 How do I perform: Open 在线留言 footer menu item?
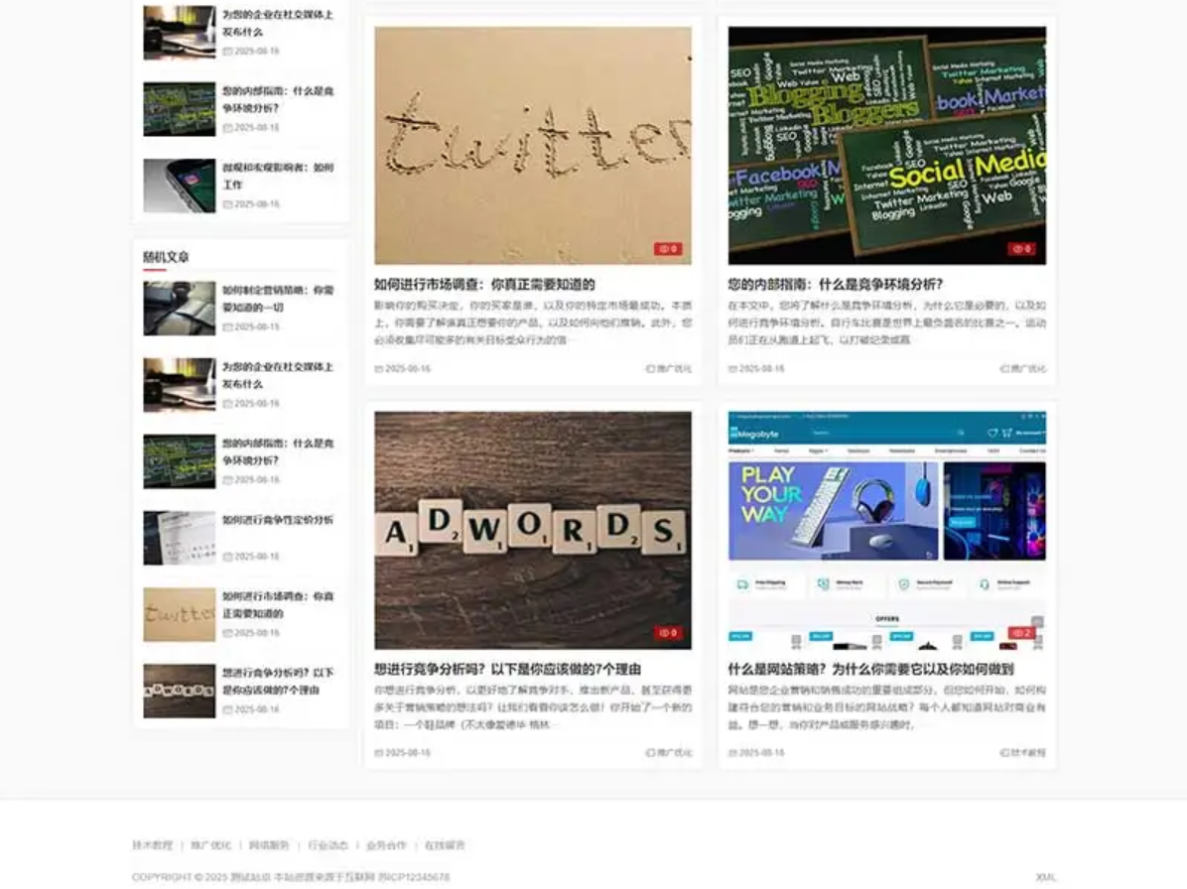coord(445,845)
